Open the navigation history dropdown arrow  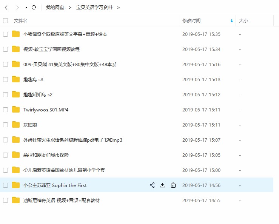[26, 8]
